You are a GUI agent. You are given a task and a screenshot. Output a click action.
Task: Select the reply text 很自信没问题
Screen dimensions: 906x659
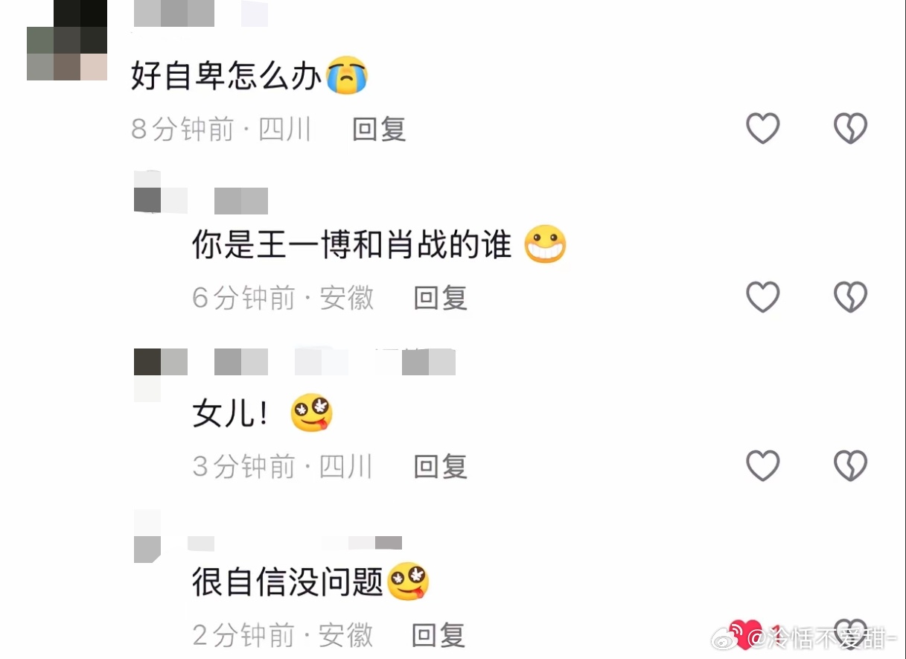point(287,582)
